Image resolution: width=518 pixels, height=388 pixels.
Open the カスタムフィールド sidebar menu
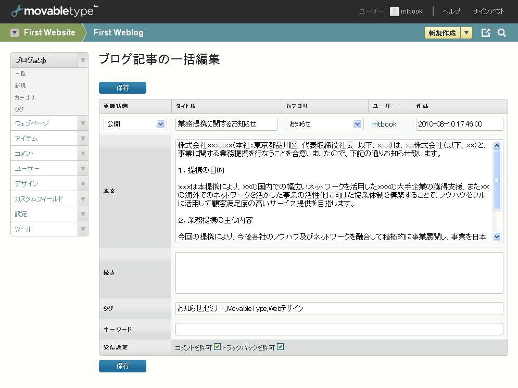pos(44,199)
